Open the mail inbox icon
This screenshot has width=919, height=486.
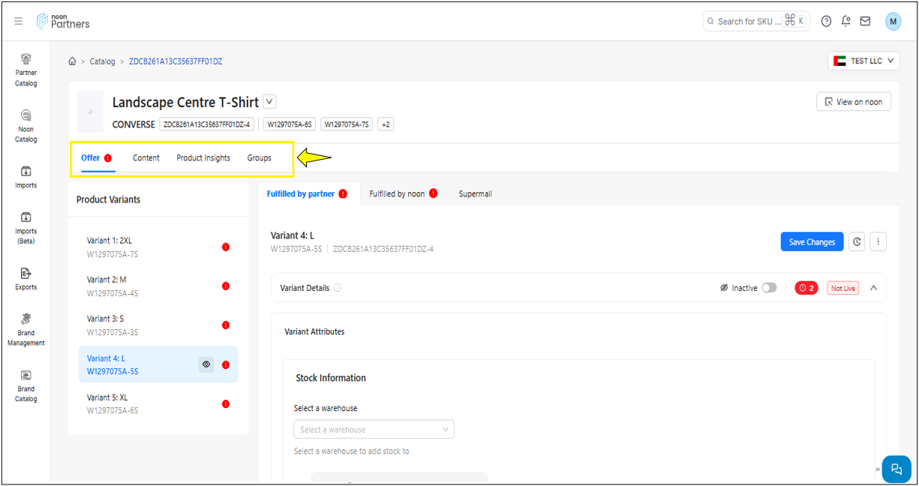pos(865,21)
